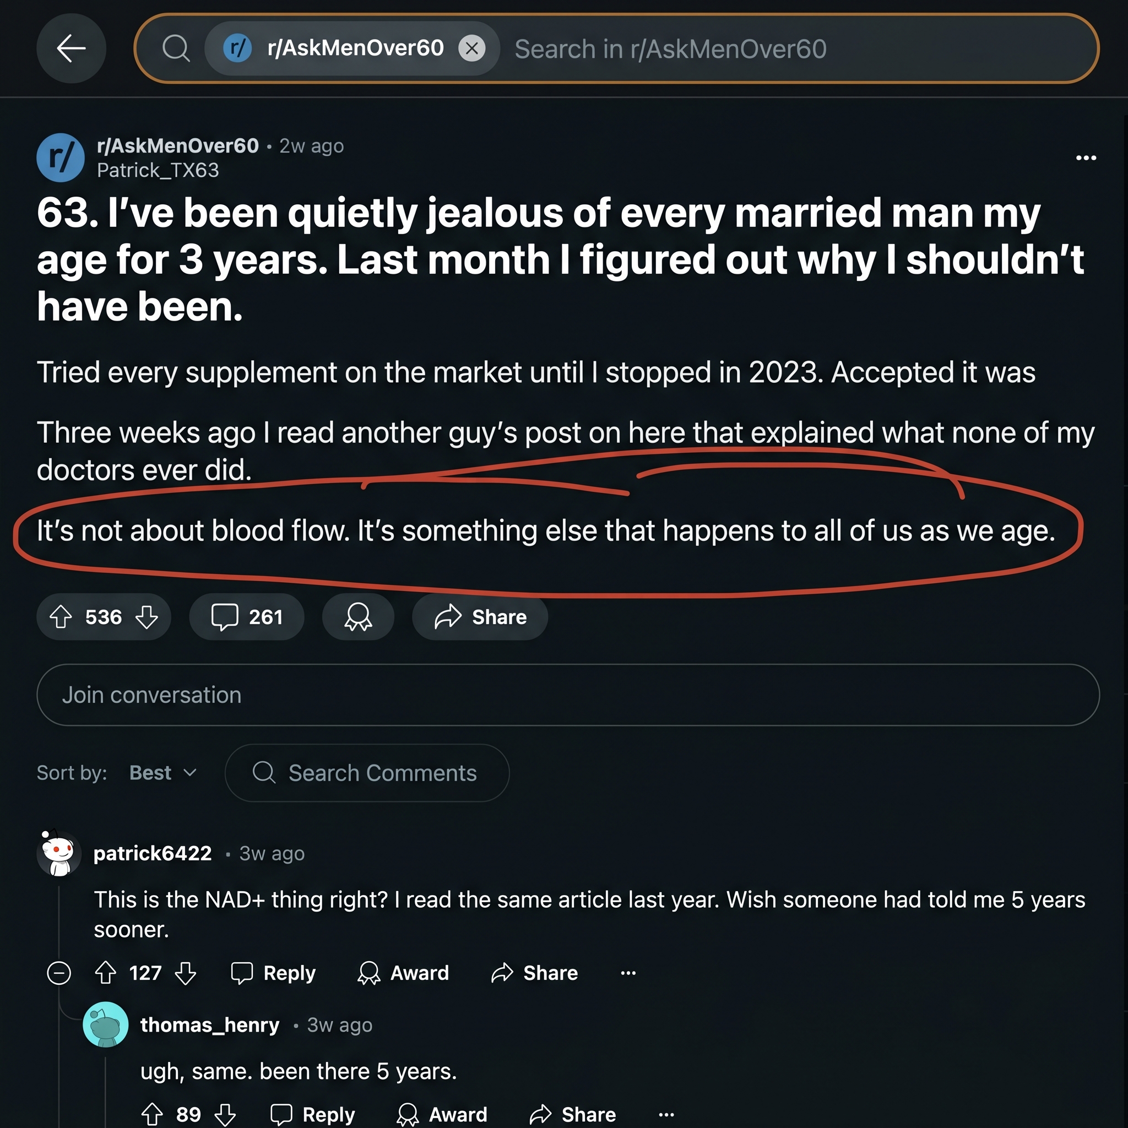Downvote the main post
Screen dimensions: 1128x1128
(x=147, y=616)
